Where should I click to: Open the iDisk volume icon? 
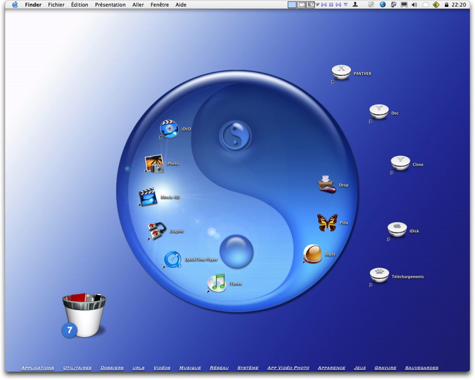(x=397, y=230)
